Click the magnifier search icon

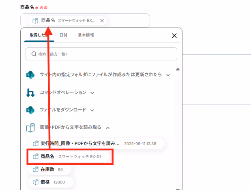34,54
